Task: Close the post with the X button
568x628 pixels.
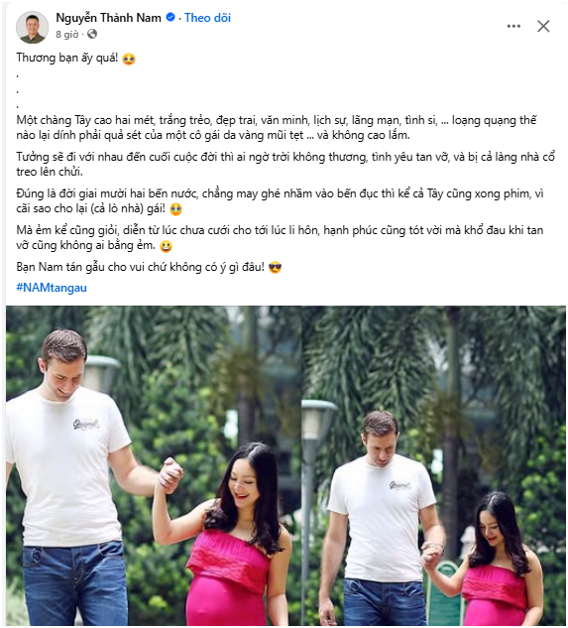Action: pyautogui.click(x=543, y=26)
